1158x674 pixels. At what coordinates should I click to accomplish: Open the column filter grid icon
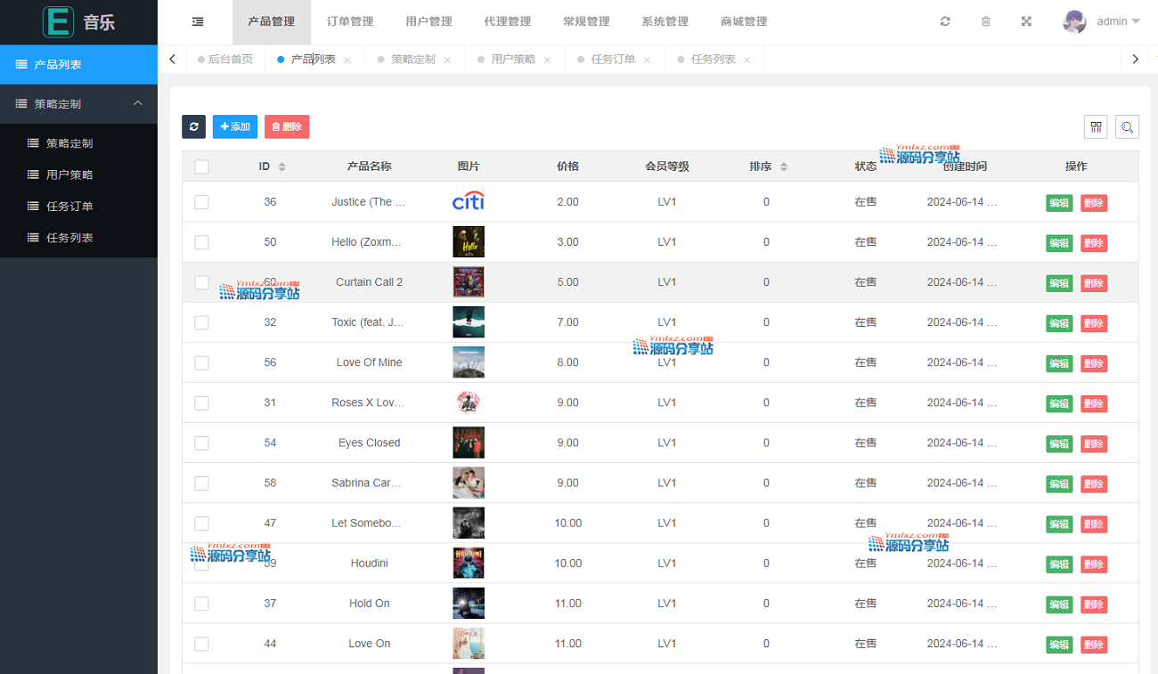tap(1096, 127)
